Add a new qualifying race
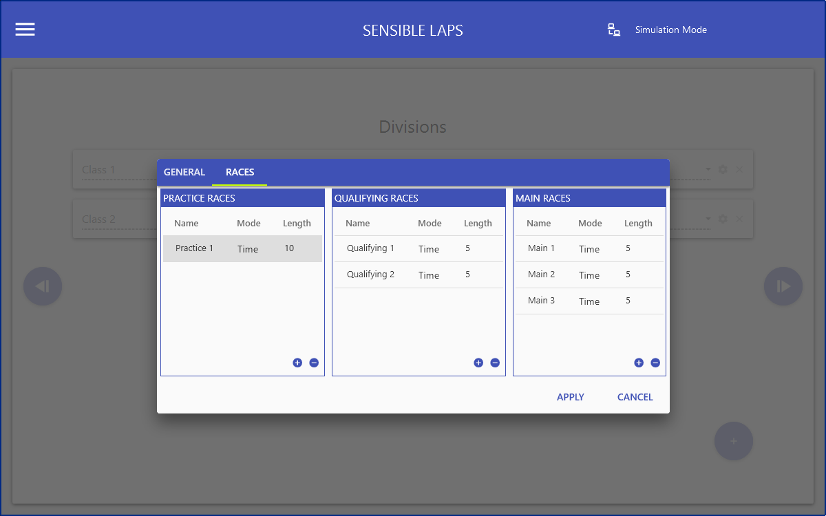Screen dimensions: 826x516 (x=478, y=363)
